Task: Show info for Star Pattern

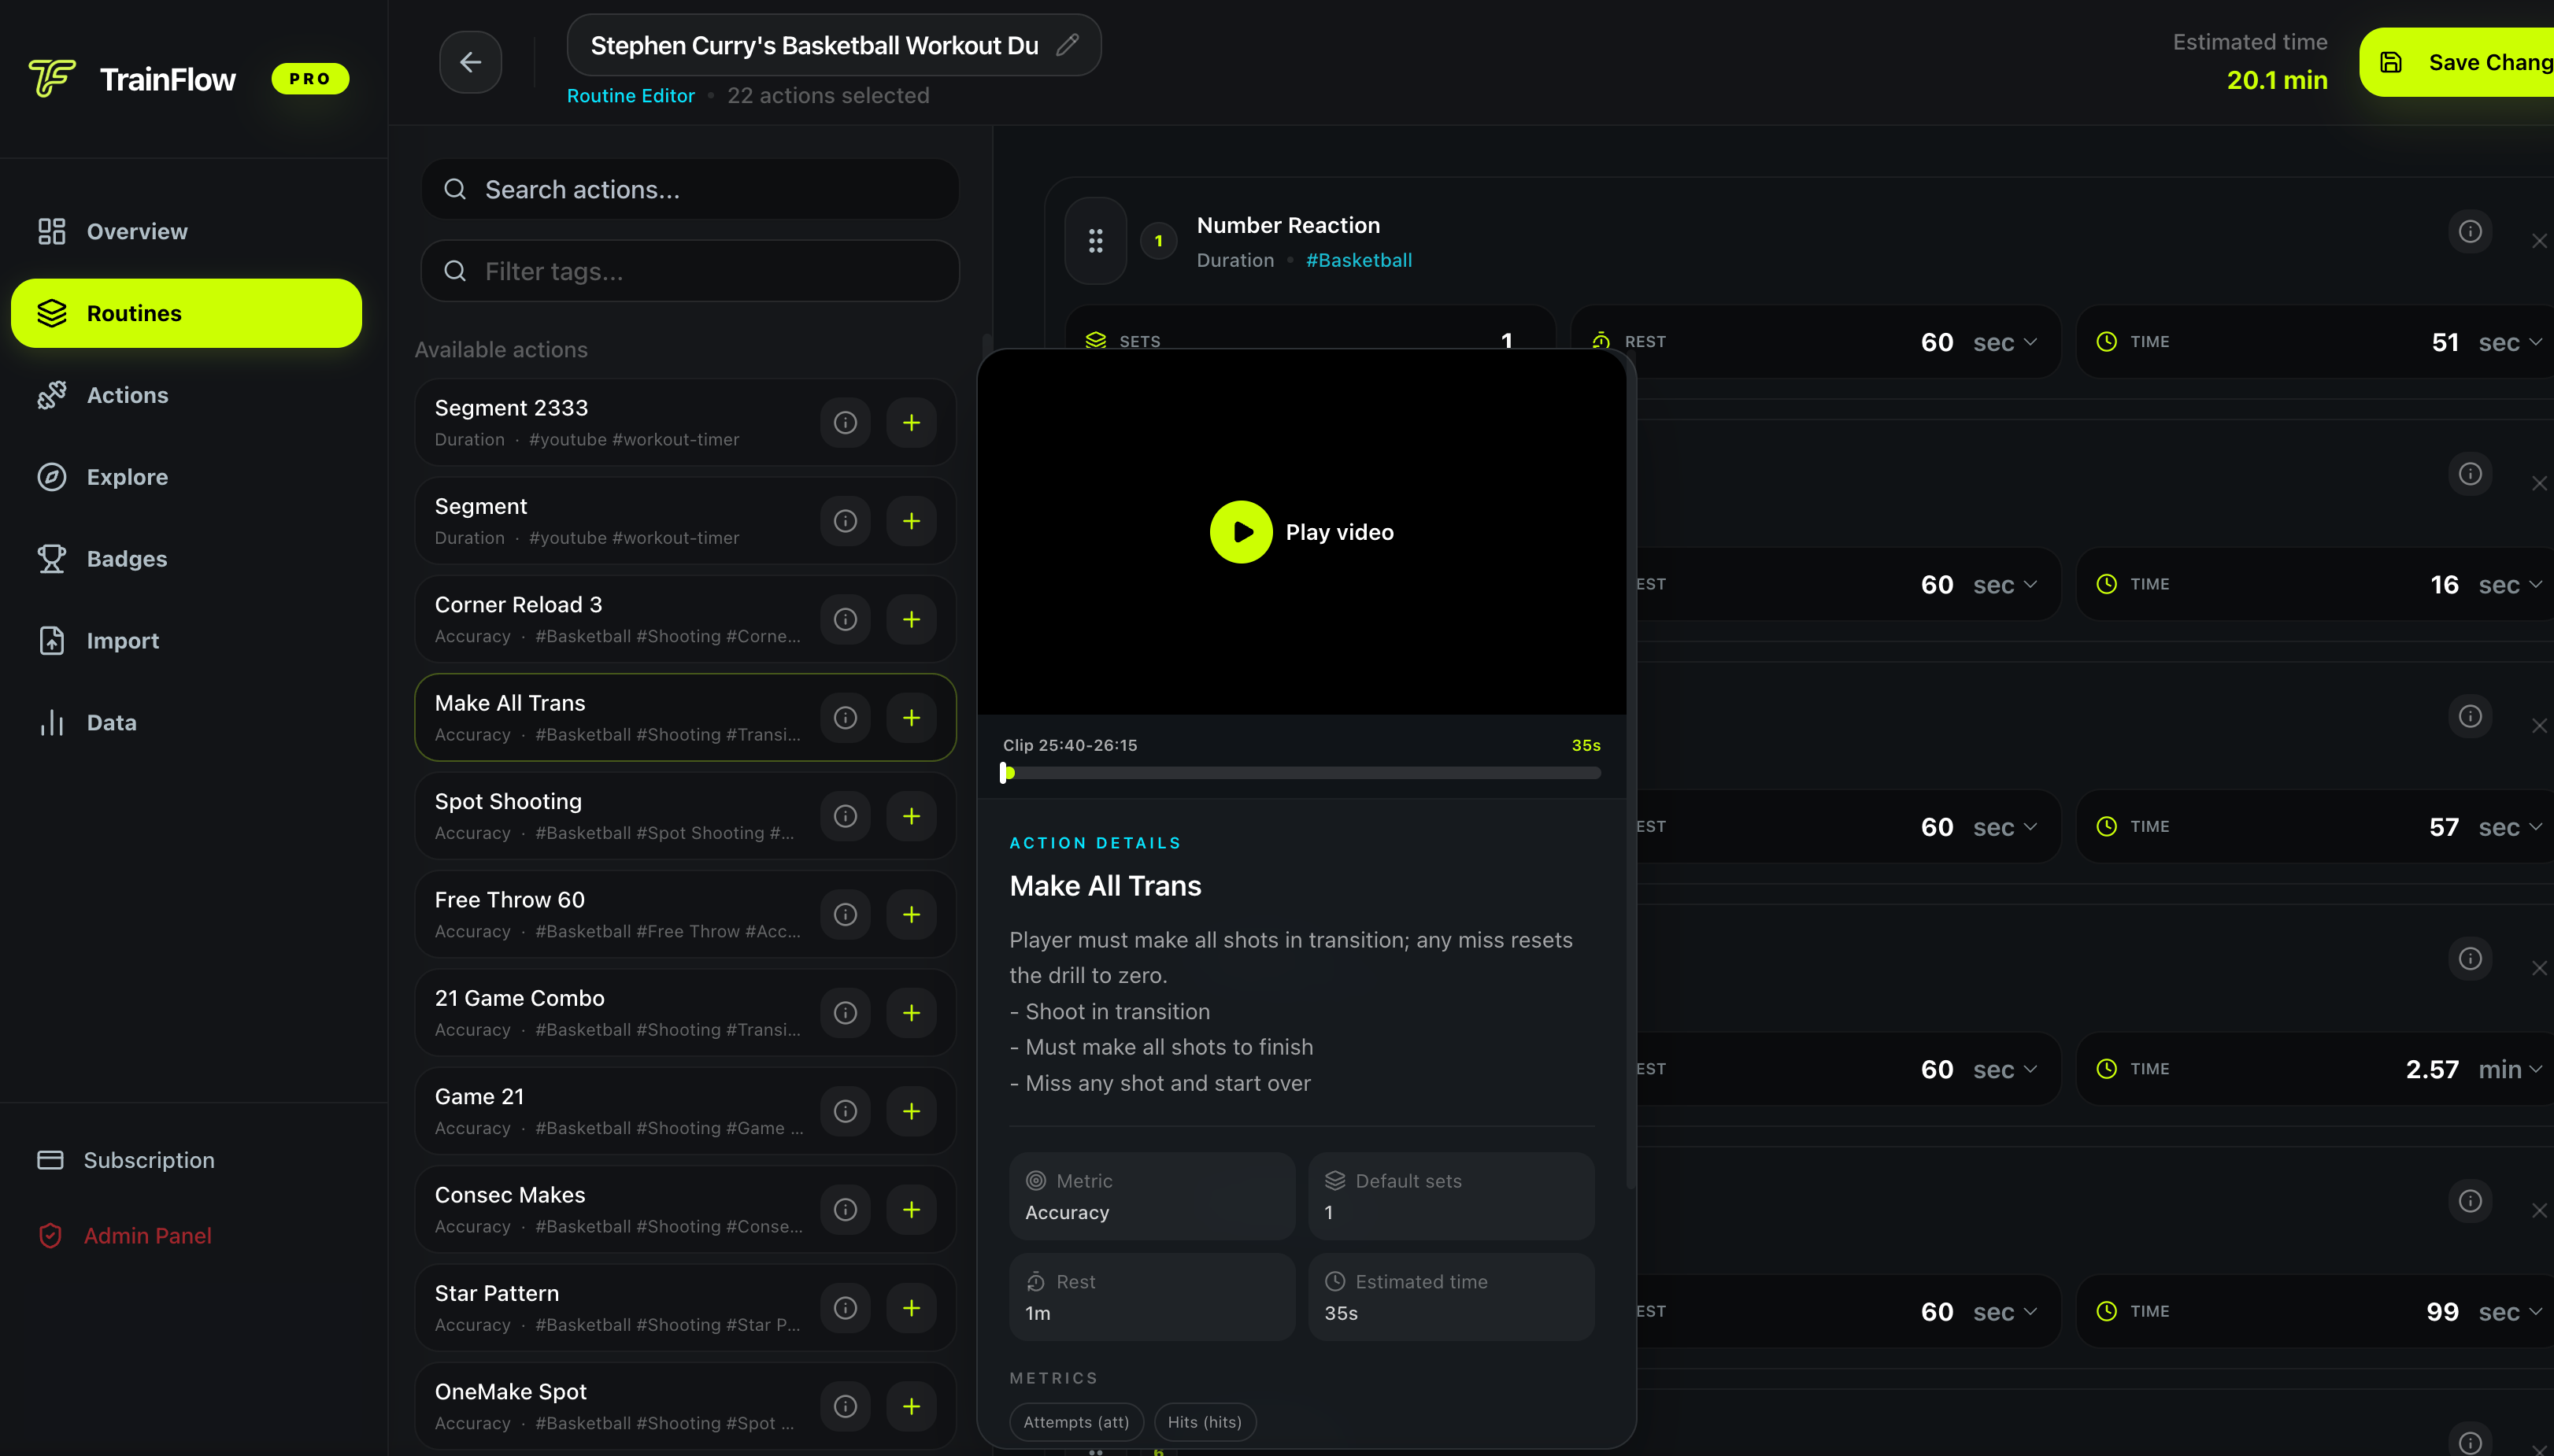Action: [x=846, y=1308]
